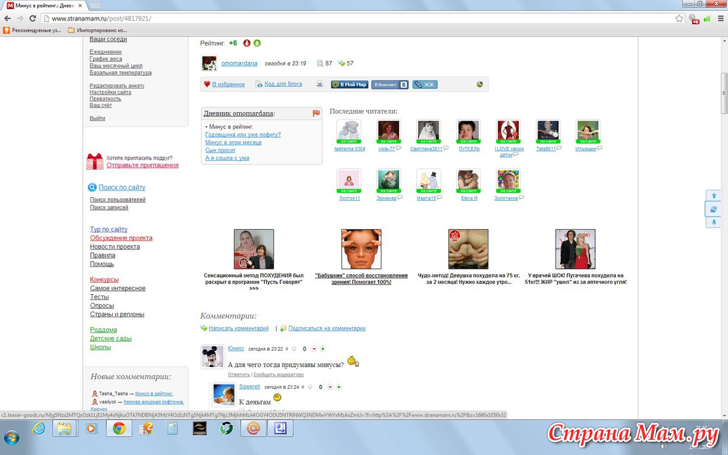This screenshot has width=728, height=455.
Task: Click the middle refresh button at right edge
Action: tap(713, 209)
